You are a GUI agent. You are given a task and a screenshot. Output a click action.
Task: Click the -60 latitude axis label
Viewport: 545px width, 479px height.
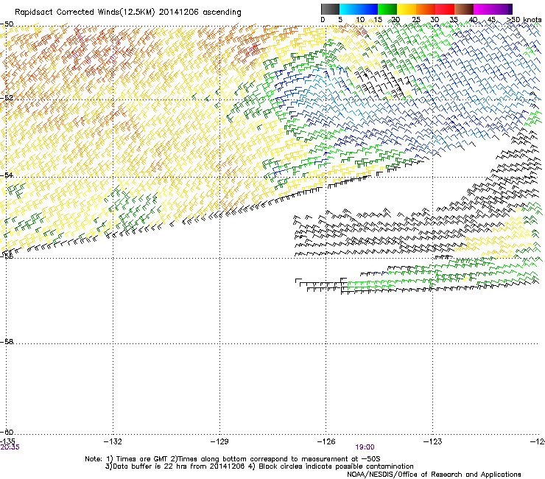7,432
